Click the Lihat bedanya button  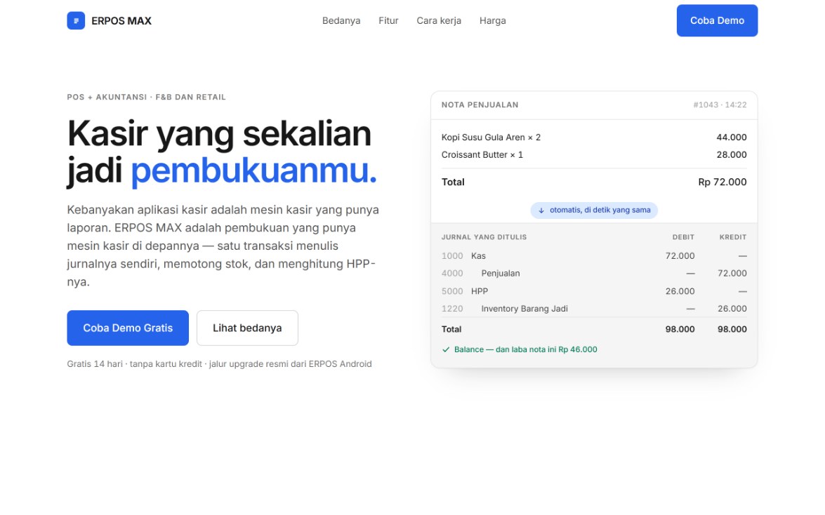[247, 328]
